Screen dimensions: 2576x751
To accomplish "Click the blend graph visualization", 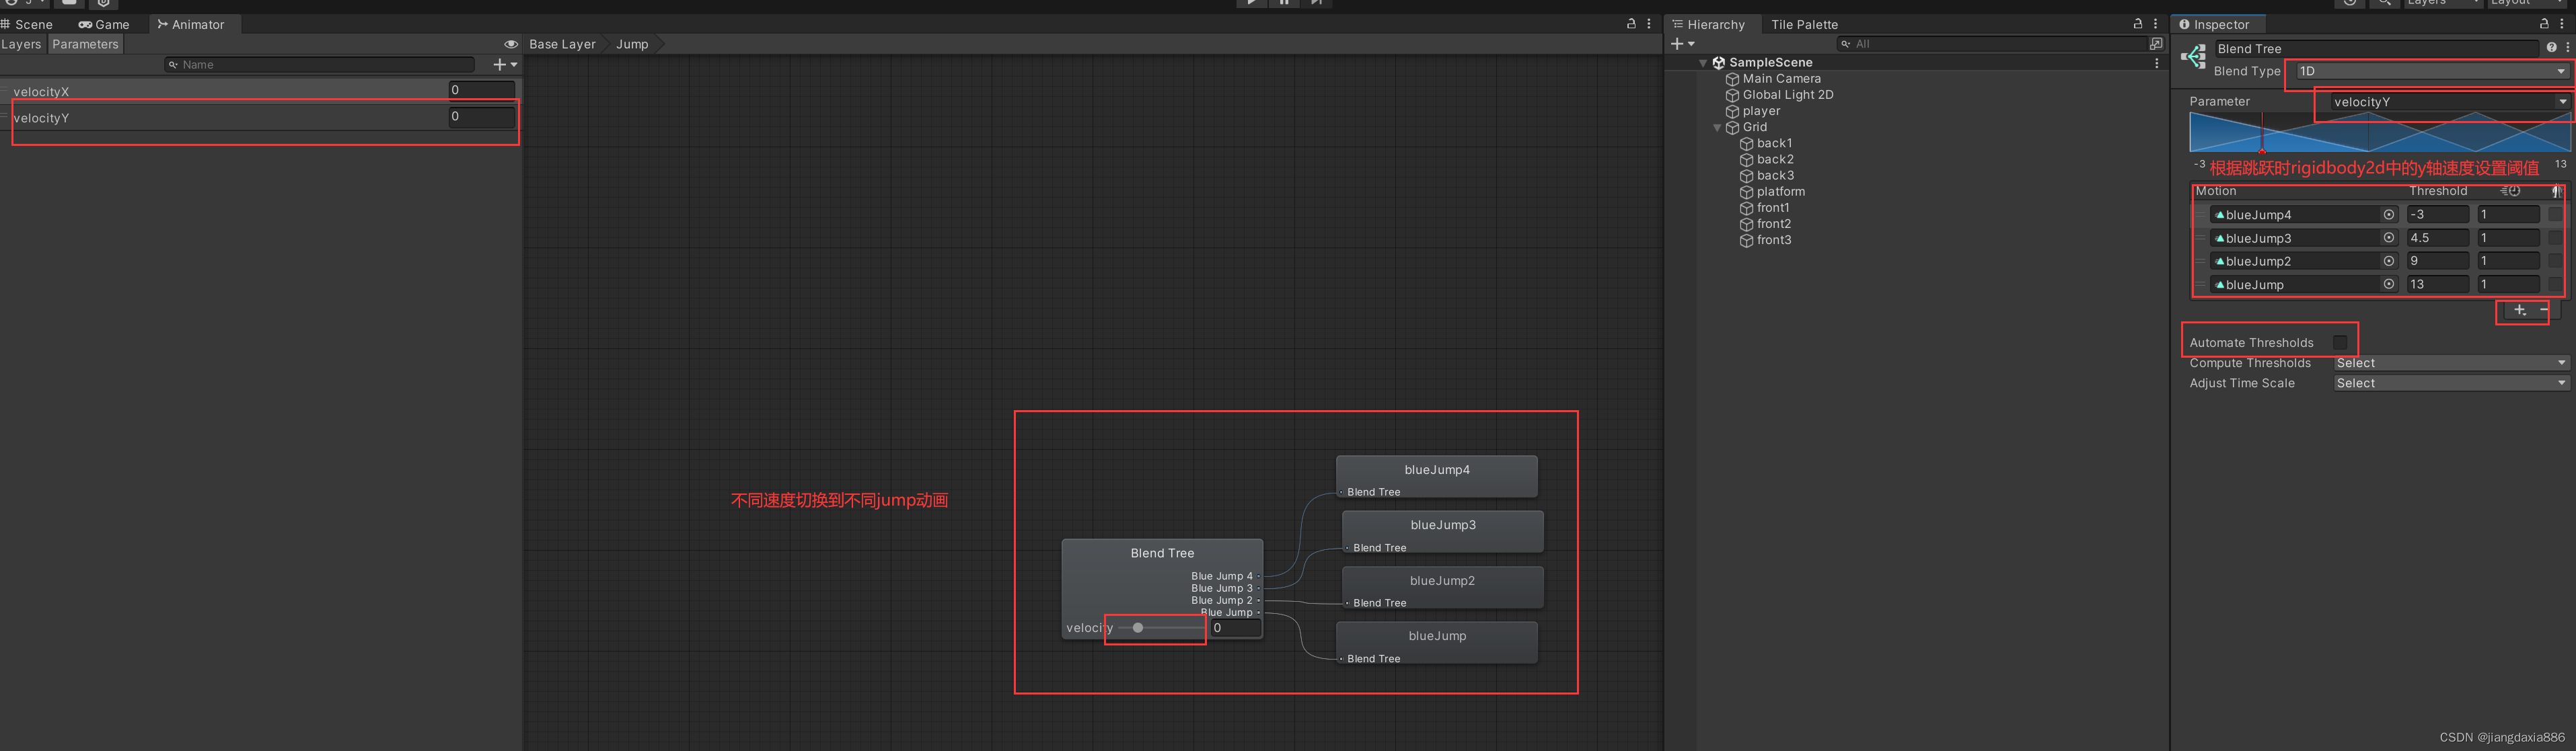I will [x=2379, y=132].
